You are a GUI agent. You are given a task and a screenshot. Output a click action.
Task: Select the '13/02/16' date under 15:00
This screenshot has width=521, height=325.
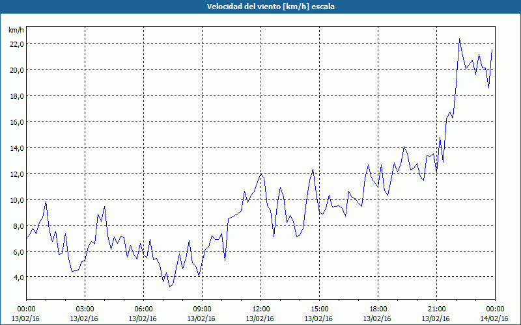point(318,318)
